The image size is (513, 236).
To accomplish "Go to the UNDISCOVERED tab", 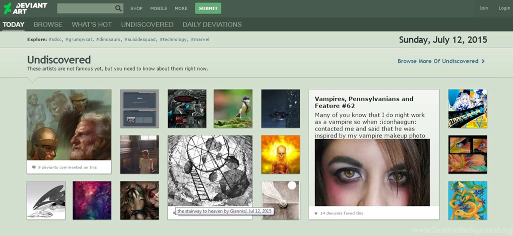I will pos(147,24).
